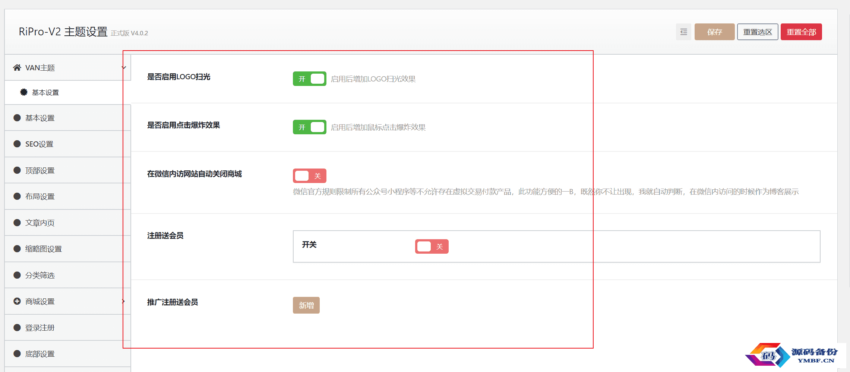Click 新增 under 推广注册送会员
The width and height of the screenshot is (850, 372).
coord(306,305)
